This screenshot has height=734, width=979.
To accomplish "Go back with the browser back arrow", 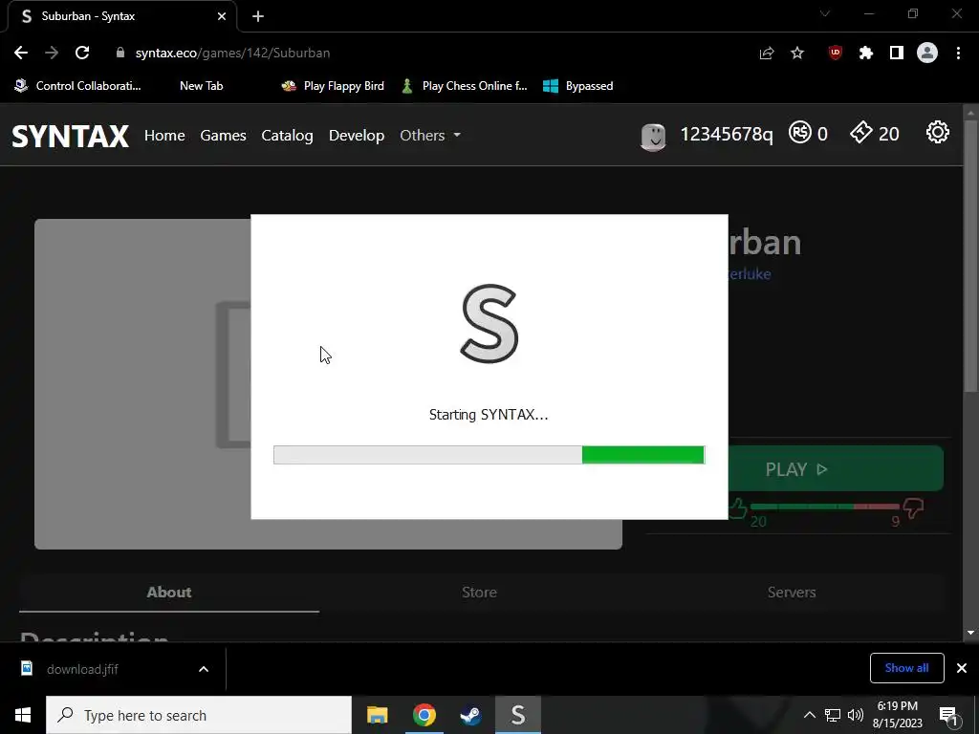I will click(21, 54).
